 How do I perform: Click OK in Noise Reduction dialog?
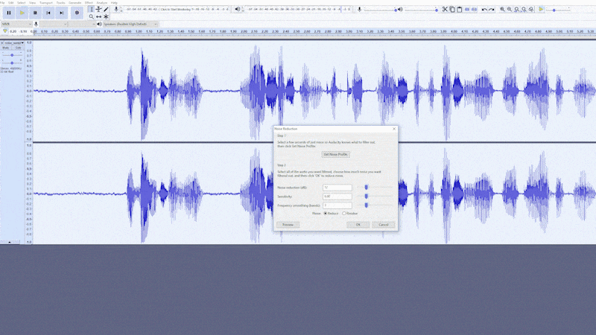358,225
